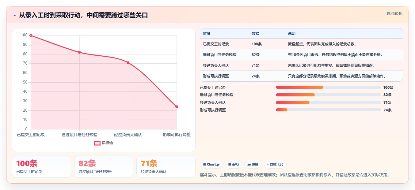The image size is (415, 190).
Task: Click 82条 at the progress bar end
Action: point(387,95)
